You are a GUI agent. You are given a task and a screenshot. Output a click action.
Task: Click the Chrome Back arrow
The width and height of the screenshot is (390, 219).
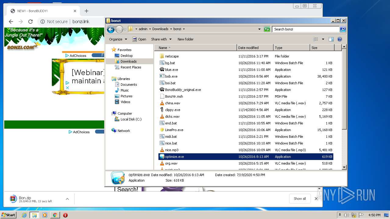[11, 22]
